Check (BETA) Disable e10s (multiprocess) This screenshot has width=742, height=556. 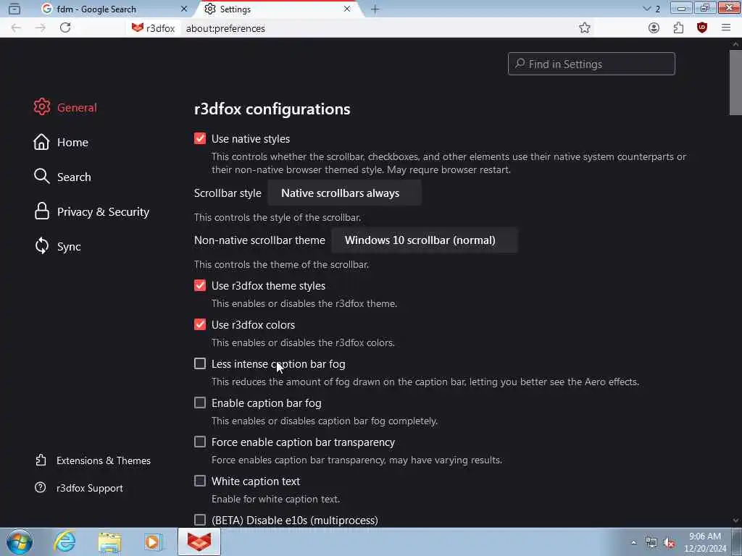pyautogui.click(x=200, y=520)
